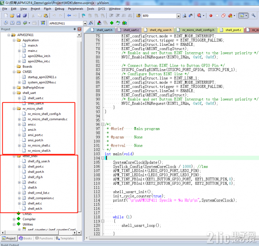The image size is (259, 246).
Task: Rebuild all target files icon
Action: click(18, 23)
